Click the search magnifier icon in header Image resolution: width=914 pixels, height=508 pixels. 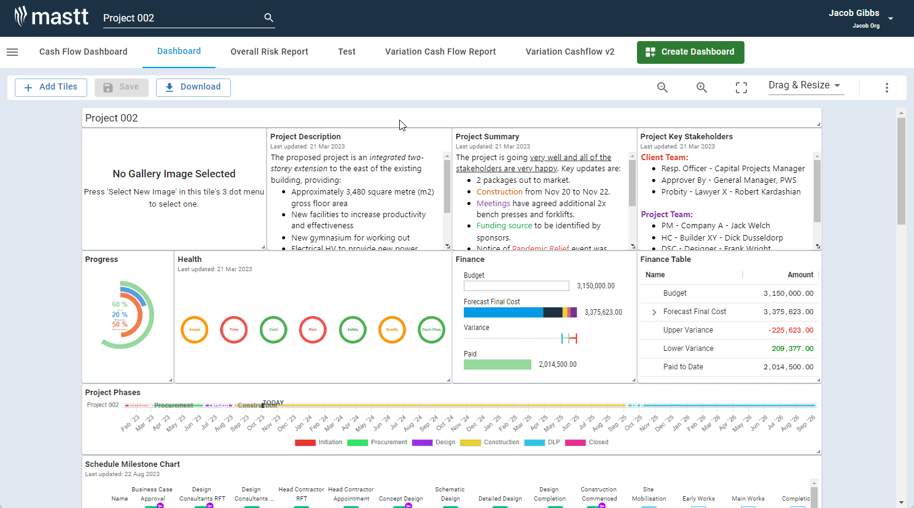click(x=268, y=18)
